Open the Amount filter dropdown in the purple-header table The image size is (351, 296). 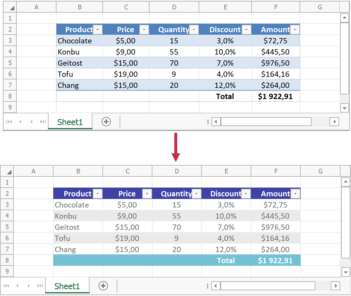point(295,194)
